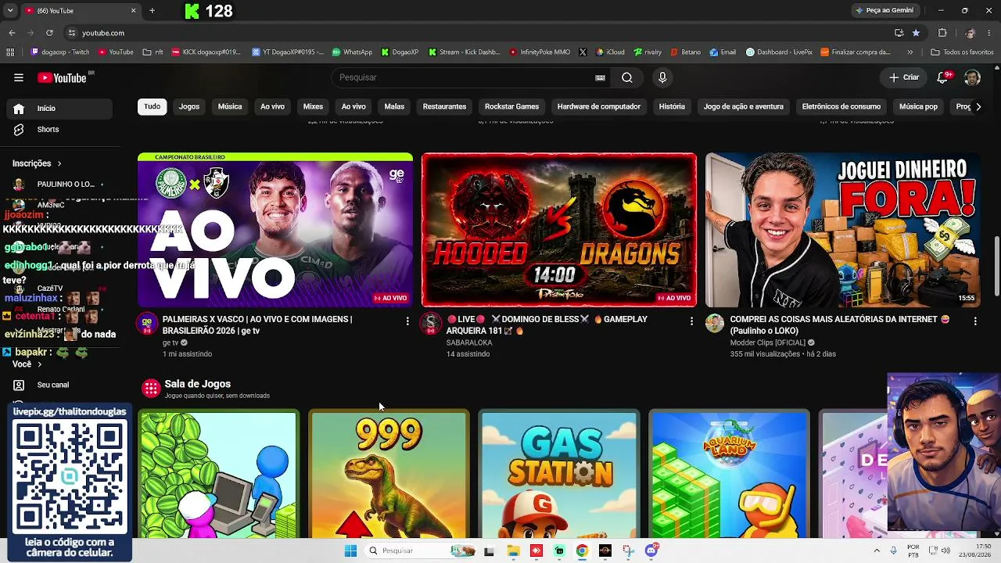Open the Seu canal sidebar item

click(x=60, y=385)
